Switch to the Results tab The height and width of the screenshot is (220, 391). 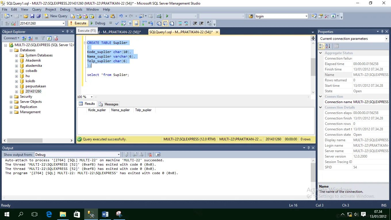[x=87, y=104]
